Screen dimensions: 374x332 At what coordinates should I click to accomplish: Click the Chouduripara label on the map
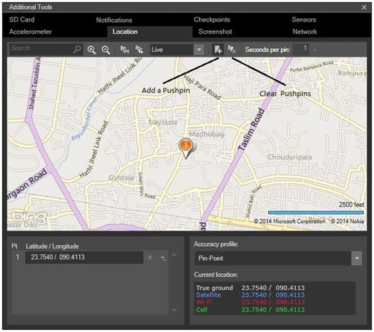(x=289, y=157)
